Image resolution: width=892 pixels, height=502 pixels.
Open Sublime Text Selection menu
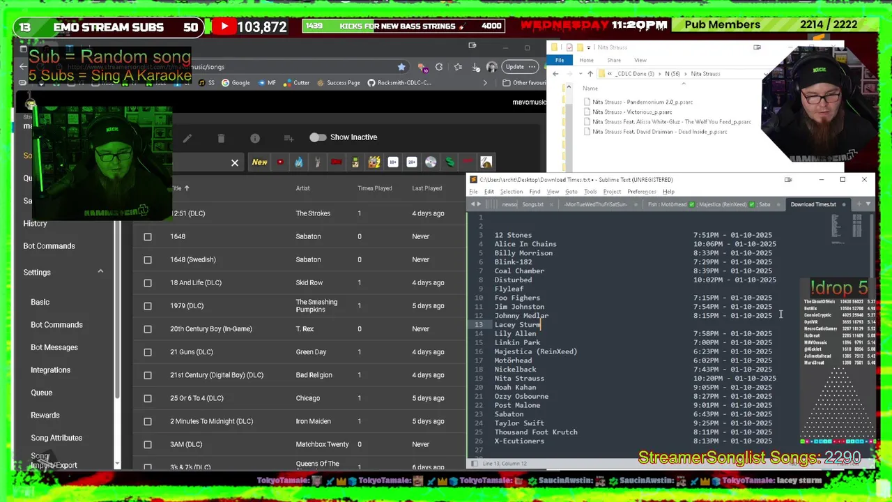click(x=512, y=192)
